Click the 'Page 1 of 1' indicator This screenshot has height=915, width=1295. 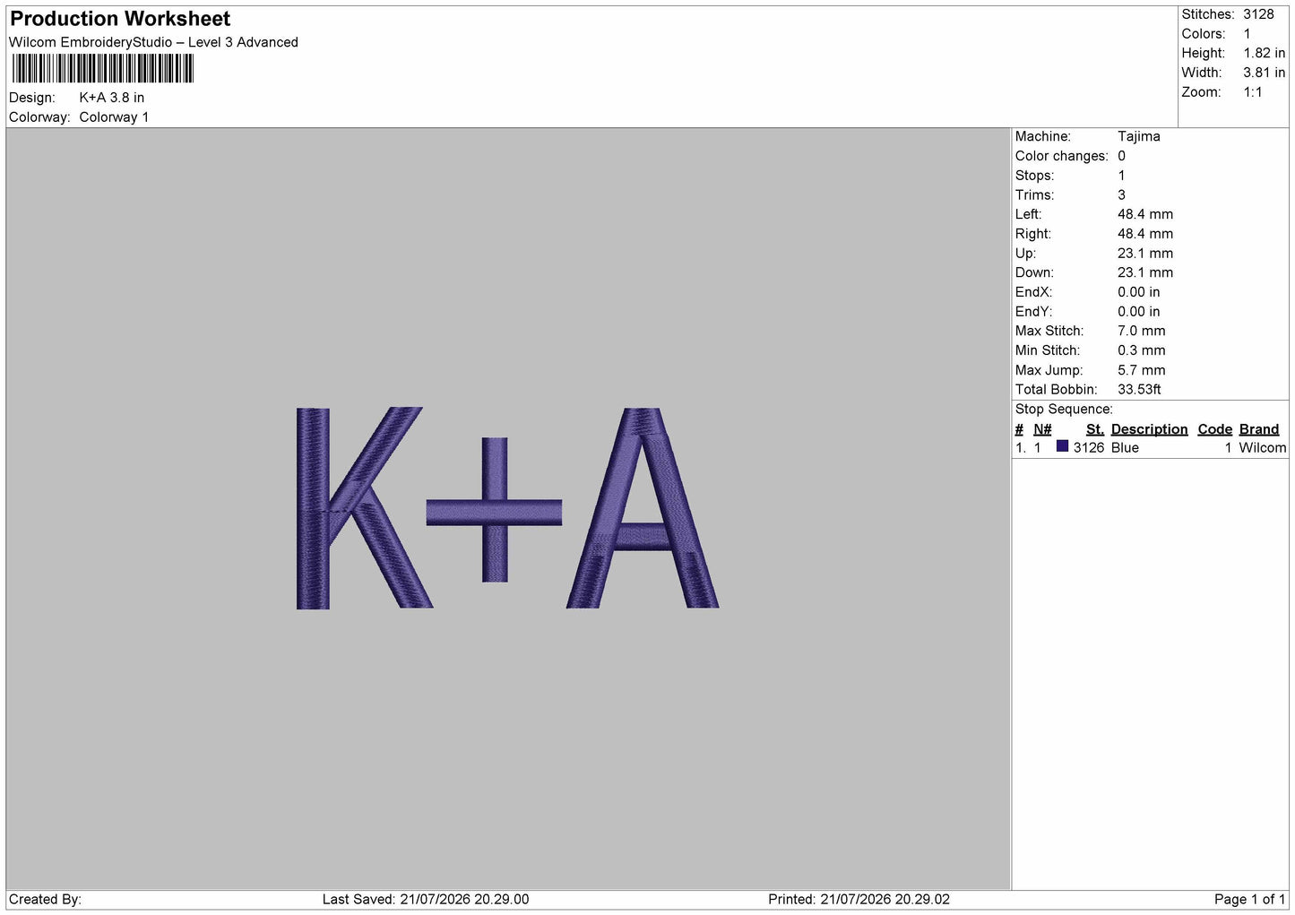[x=1249, y=900]
